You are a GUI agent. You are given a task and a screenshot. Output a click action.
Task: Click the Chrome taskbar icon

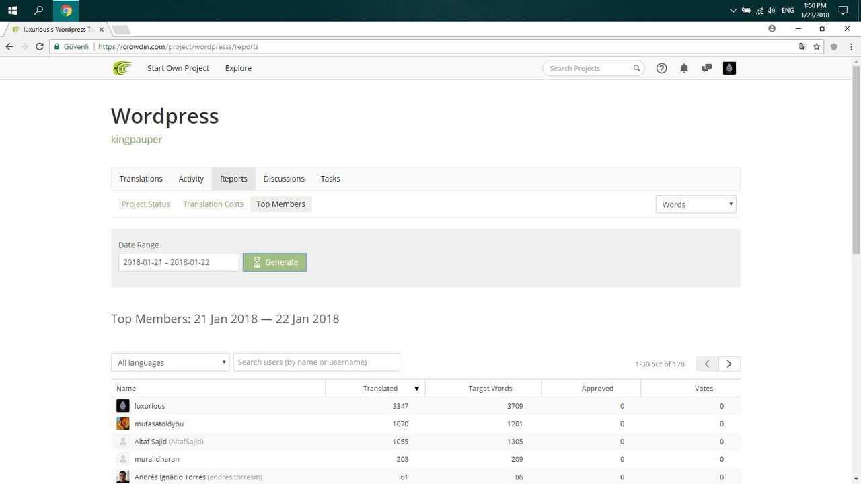tap(66, 11)
